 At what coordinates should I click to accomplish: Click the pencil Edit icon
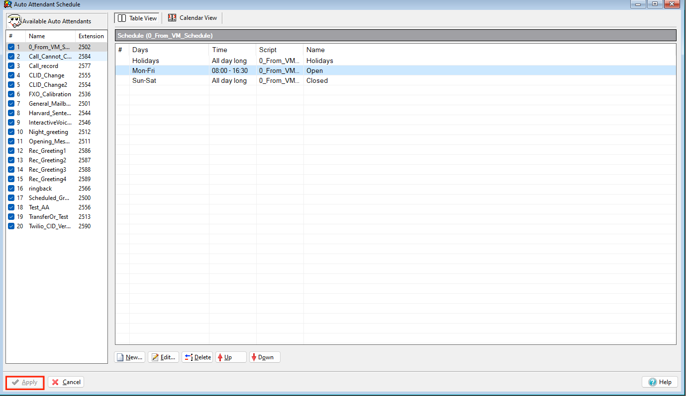pyautogui.click(x=155, y=357)
